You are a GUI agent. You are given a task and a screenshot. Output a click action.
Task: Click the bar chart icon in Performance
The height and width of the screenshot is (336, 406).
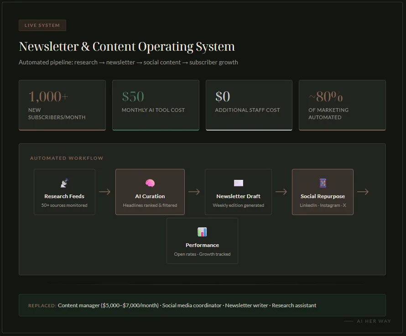point(202,232)
